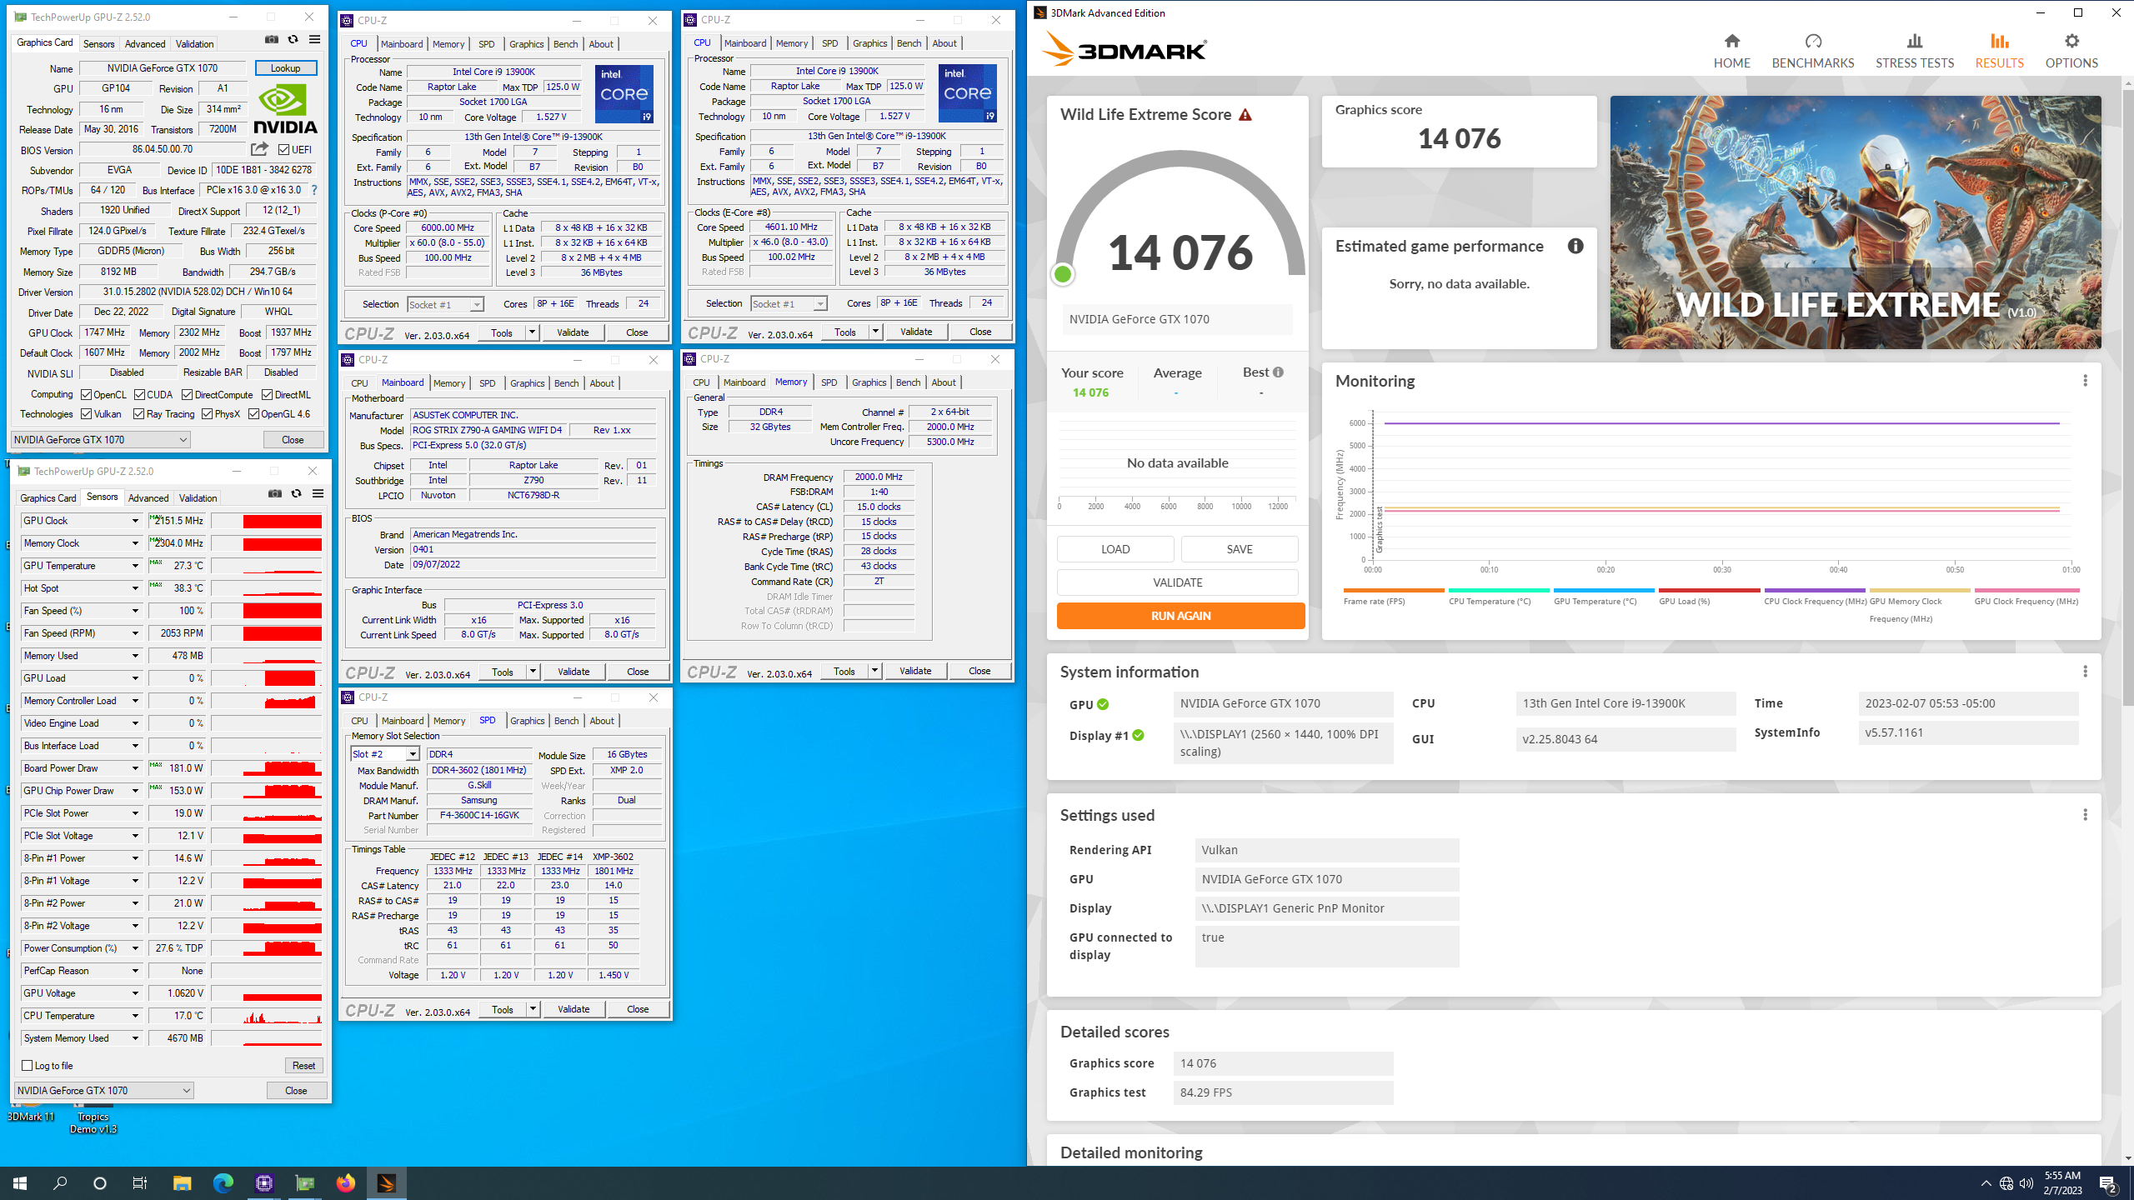This screenshot has height=1200, width=2134.
Task: Click the BIOS version share/export icon
Action: (260, 149)
